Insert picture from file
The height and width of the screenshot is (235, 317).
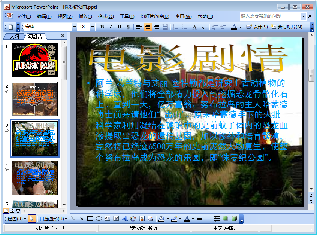click(x=151, y=219)
